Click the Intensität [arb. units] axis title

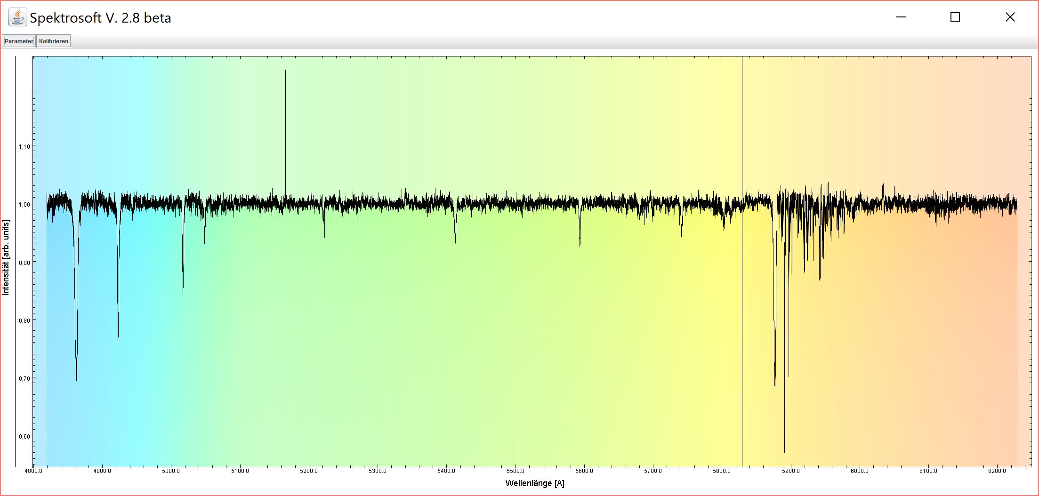(6, 257)
